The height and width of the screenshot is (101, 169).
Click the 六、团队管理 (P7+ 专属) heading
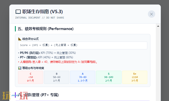tap(38, 95)
